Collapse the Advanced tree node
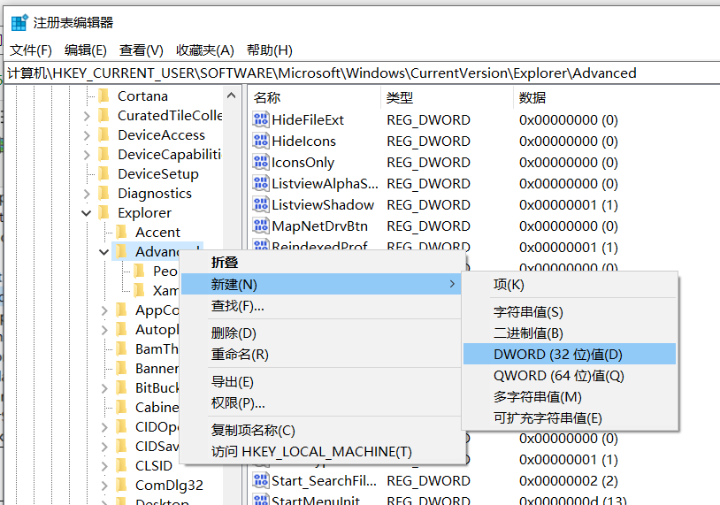This screenshot has height=505, width=720. [x=103, y=252]
